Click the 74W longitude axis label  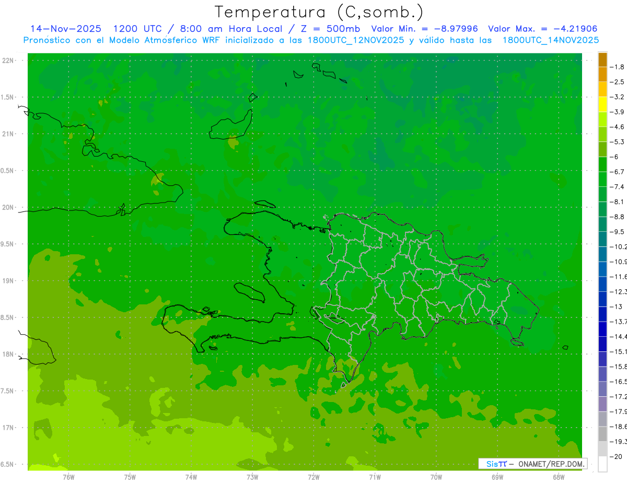tap(191, 477)
